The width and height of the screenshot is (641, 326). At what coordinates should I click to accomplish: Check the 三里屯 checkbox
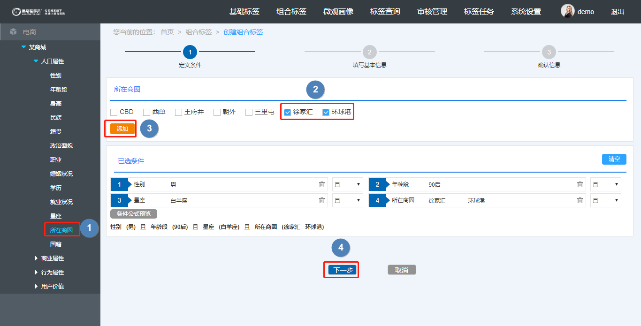(x=249, y=112)
